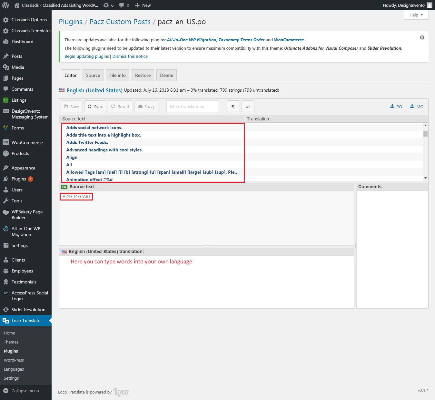Viewport: 435px width, 400px height.
Task: Open the Appearance menu
Action: point(26,168)
